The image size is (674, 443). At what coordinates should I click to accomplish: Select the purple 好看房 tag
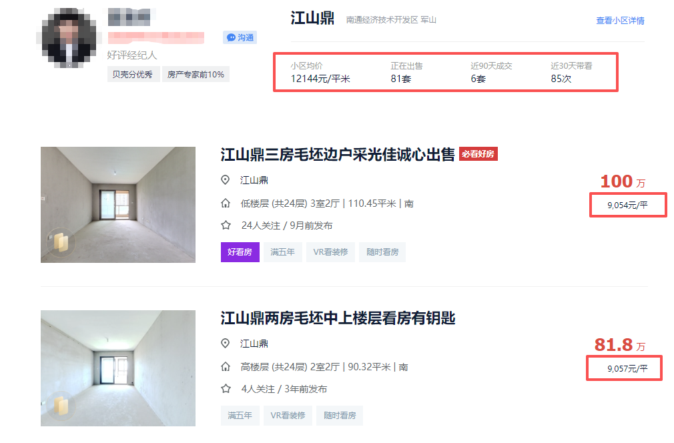[240, 252]
